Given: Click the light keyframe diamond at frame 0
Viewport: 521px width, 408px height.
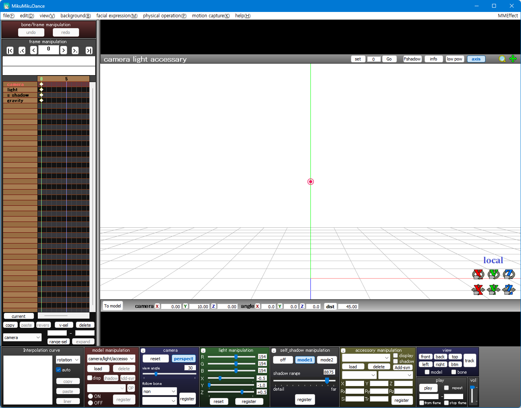Looking at the screenshot, I should [x=41, y=89].
